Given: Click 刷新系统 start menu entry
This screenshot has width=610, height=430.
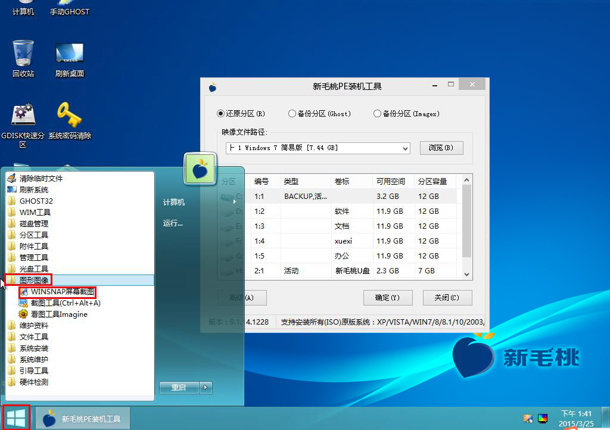Looking at the screenshot, I should [x=34, y=190].
